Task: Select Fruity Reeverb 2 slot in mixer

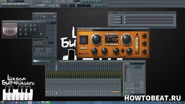Action: pyautogui.click(x=134, y=66)
